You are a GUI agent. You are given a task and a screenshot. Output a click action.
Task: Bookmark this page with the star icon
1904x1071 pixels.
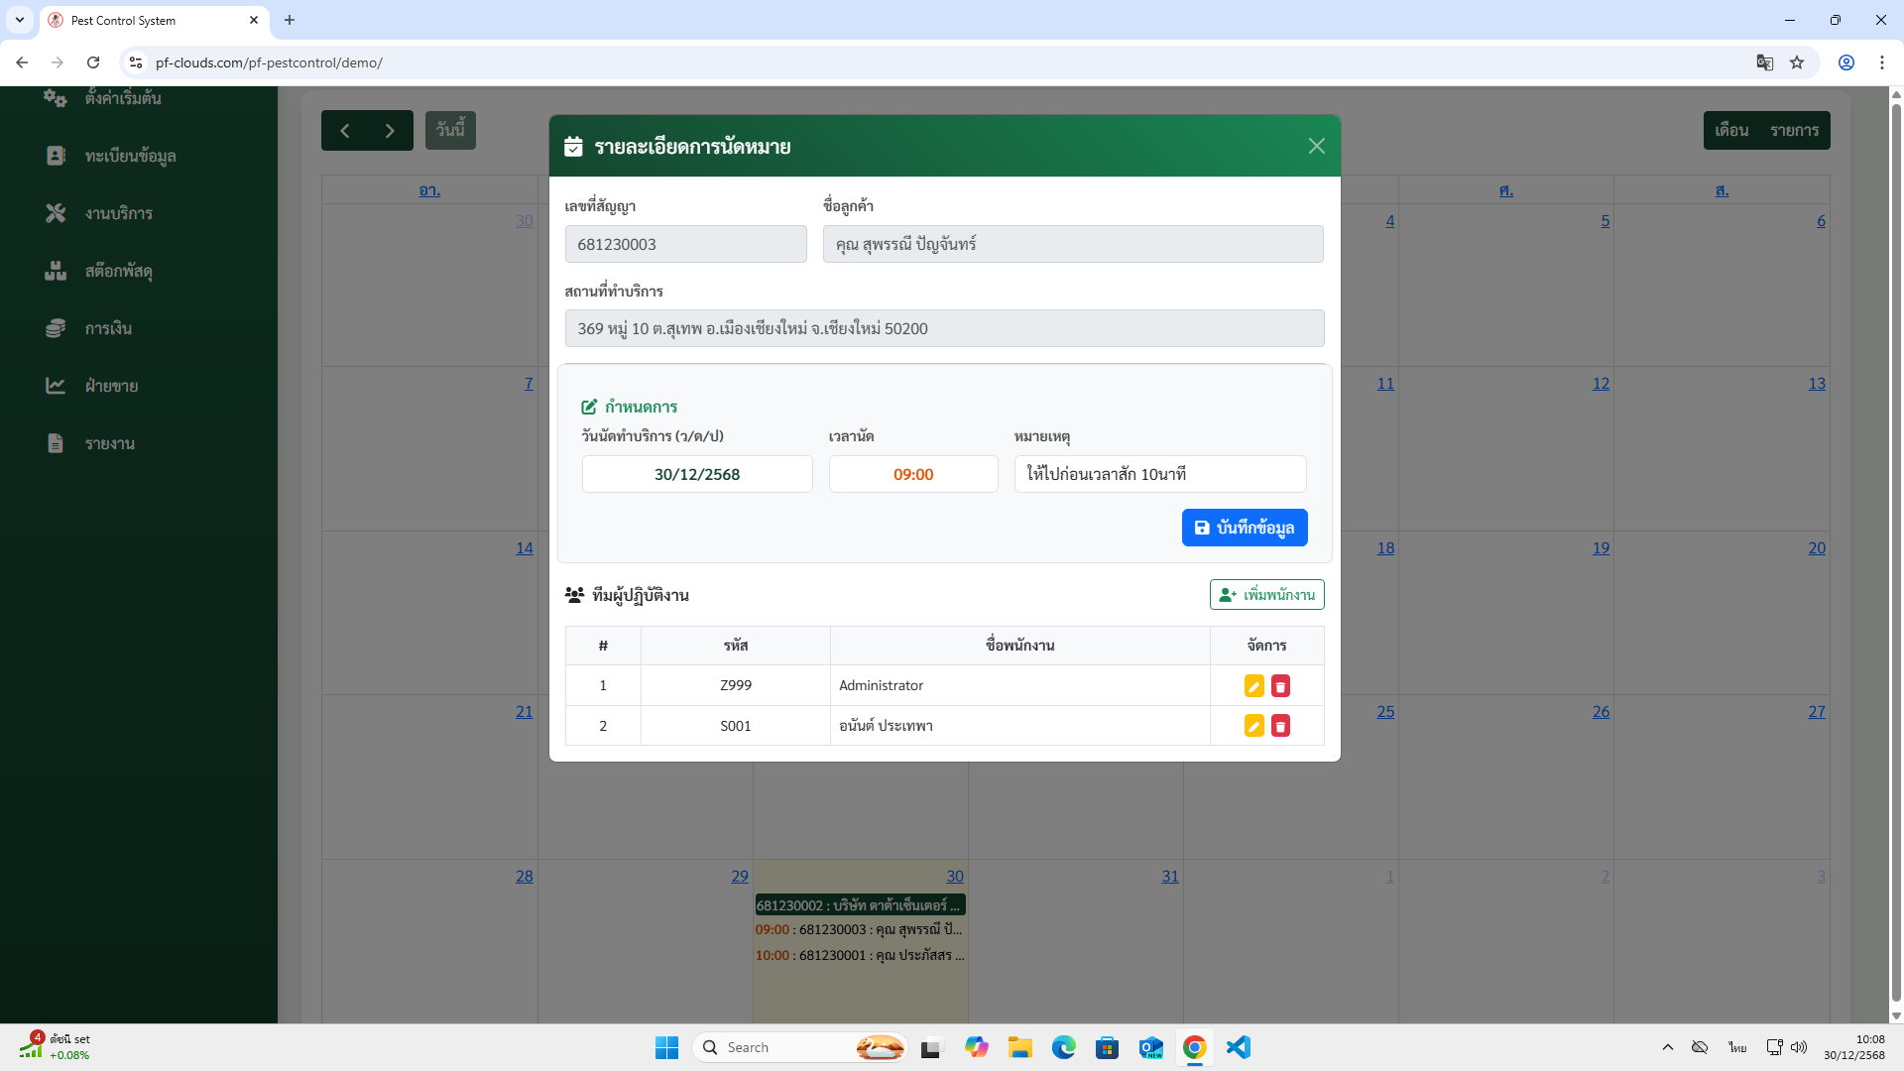tap(1797, 62)
